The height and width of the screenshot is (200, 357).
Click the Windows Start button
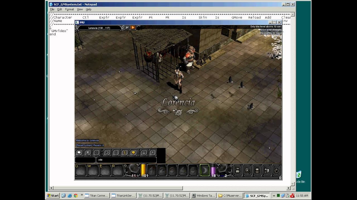point(53,196)
